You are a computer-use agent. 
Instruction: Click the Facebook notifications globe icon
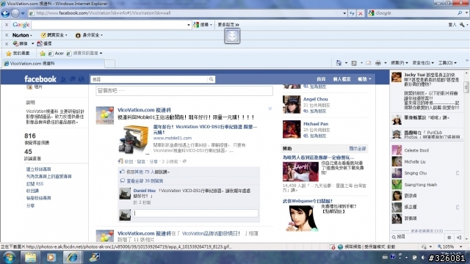82,79
